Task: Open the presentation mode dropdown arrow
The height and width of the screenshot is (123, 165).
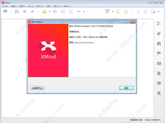Action: coord(112,12)
